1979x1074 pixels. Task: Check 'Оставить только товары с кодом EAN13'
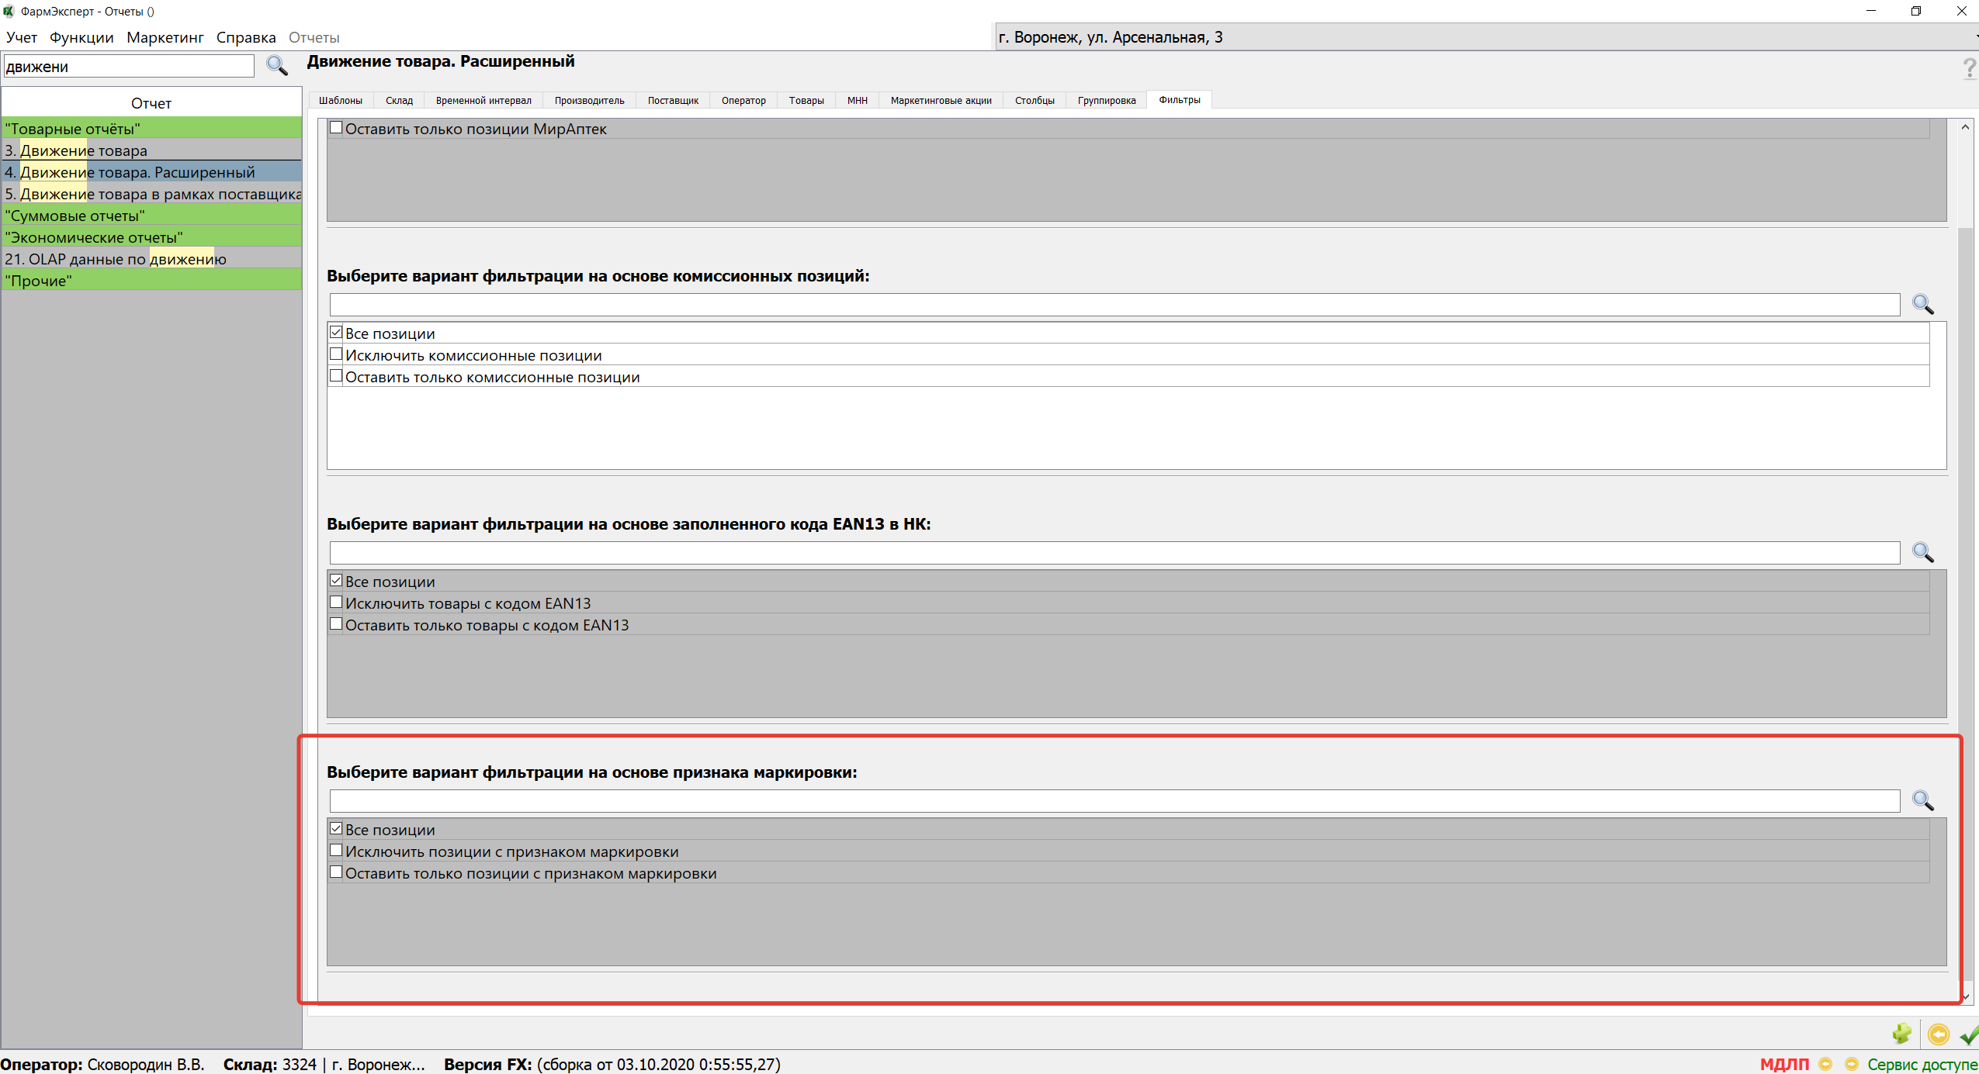pos(336,624)
